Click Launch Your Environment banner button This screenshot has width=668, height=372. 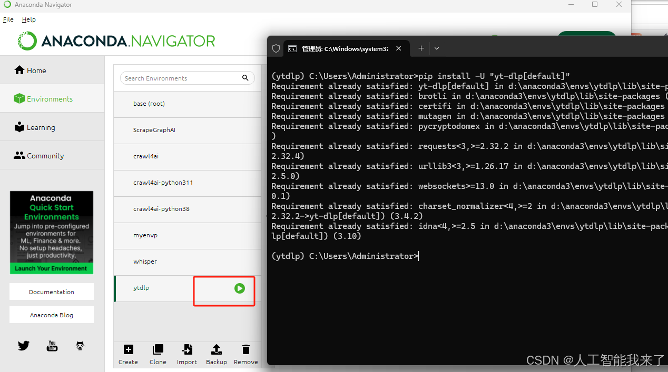(51, 268)
